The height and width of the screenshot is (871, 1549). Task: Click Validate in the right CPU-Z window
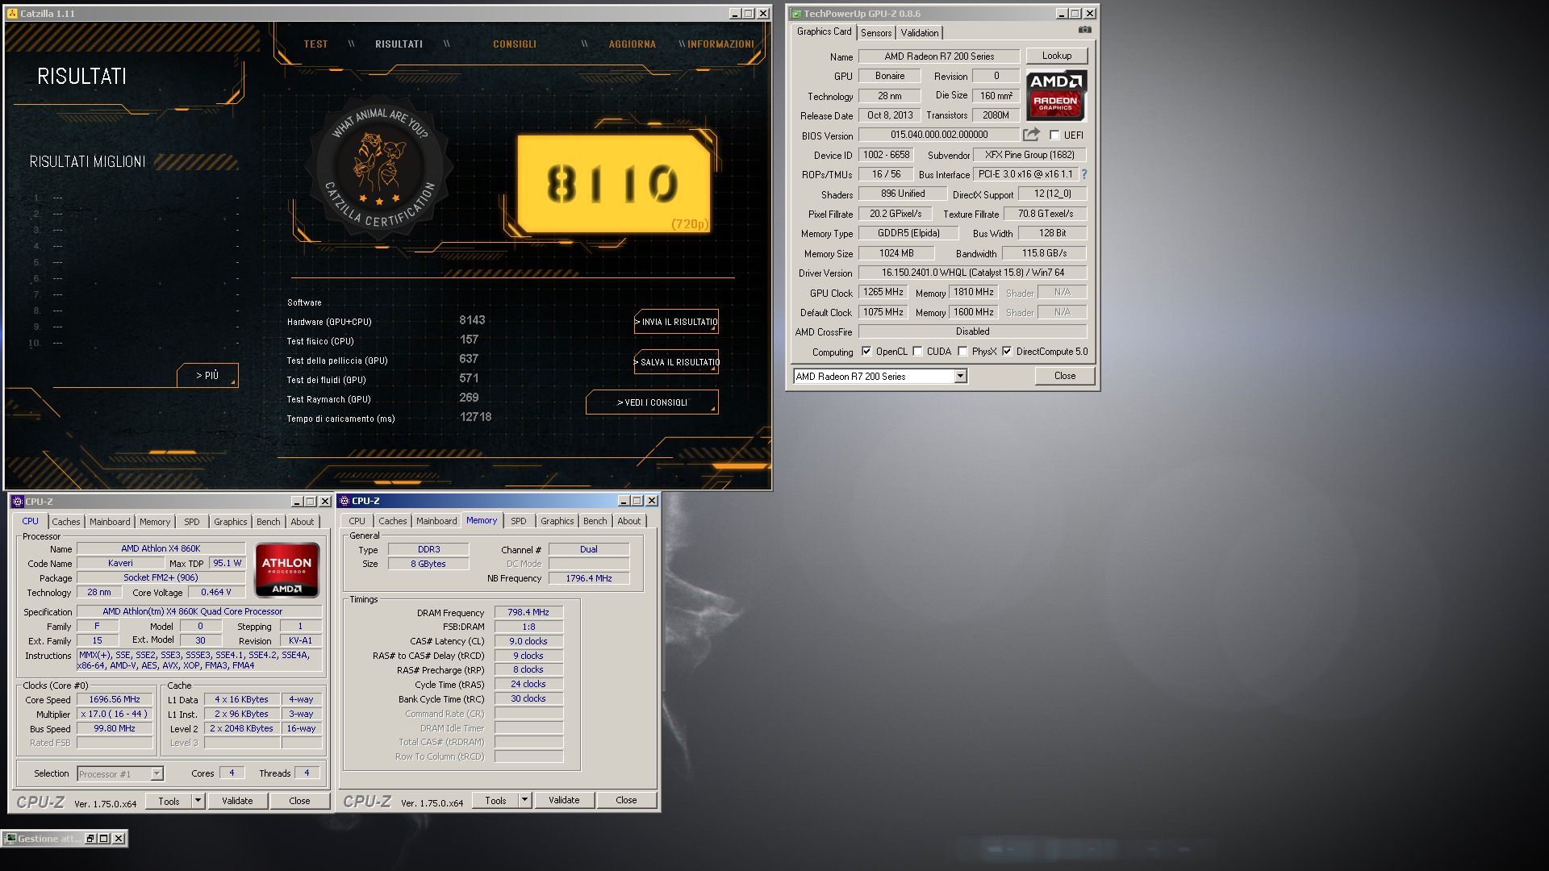coord(564,800)
